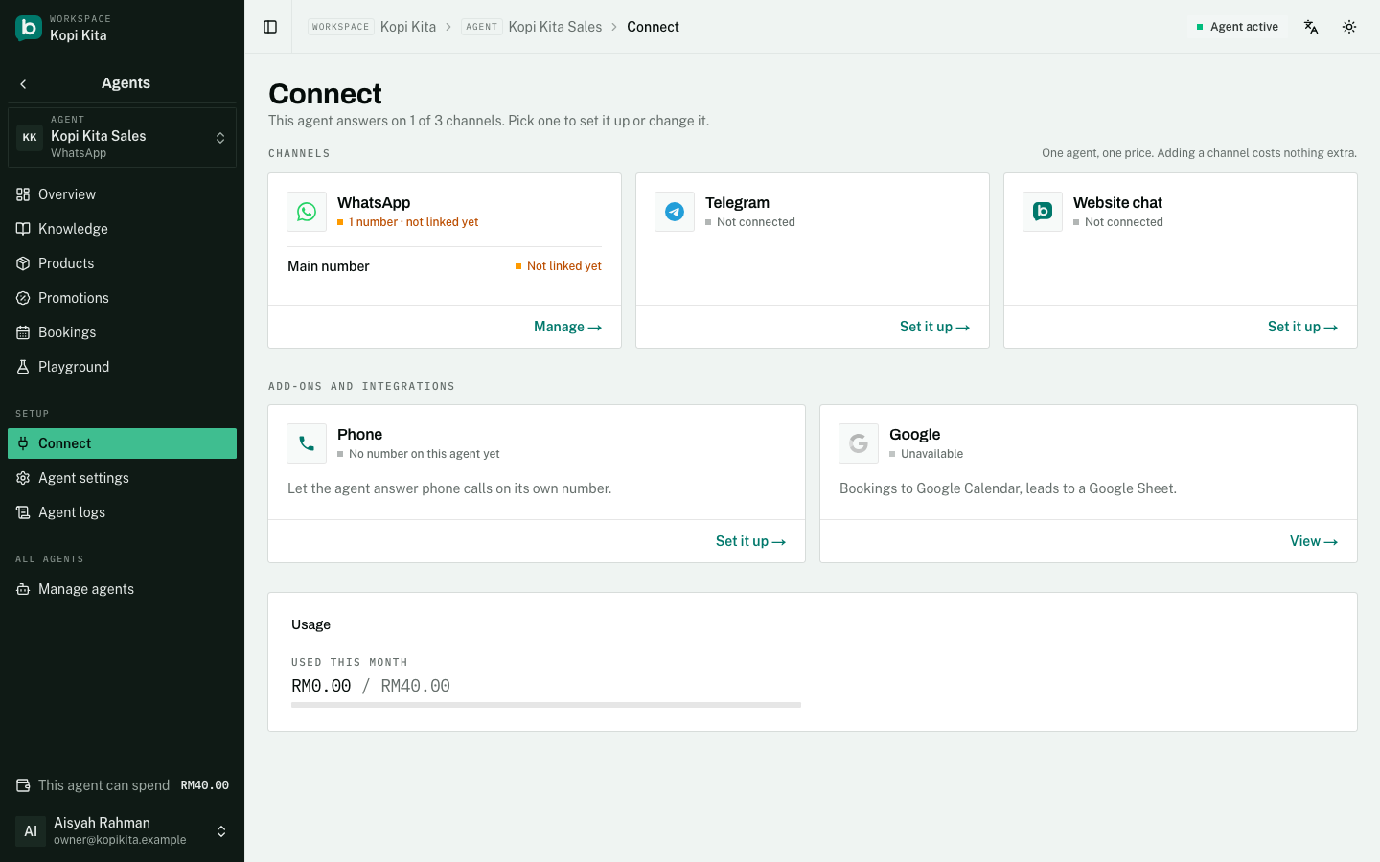Set up Website chat channel
Image resolution: width=1380 pixels, height=862 pixels.
coord(1302,327)
